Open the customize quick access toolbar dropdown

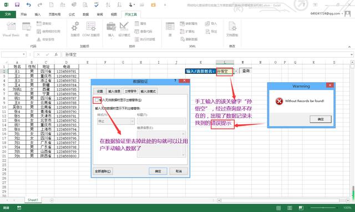(165, 4)
